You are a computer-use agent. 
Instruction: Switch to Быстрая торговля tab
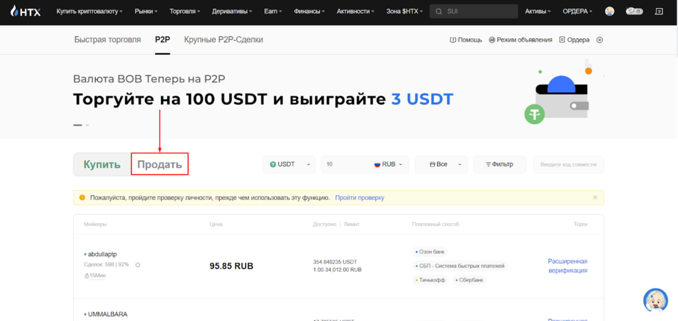pos(107,40)
